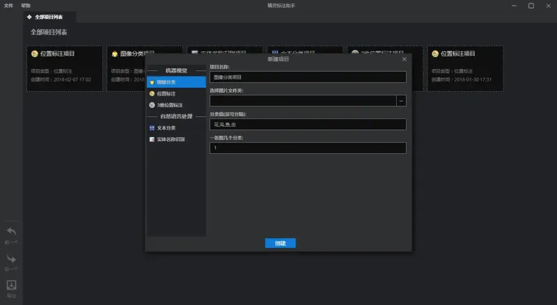Select 文本分类 project type in dialog list
Image resolution: width=557 pixels, height=305 pixels.
(x=176, y=128)
